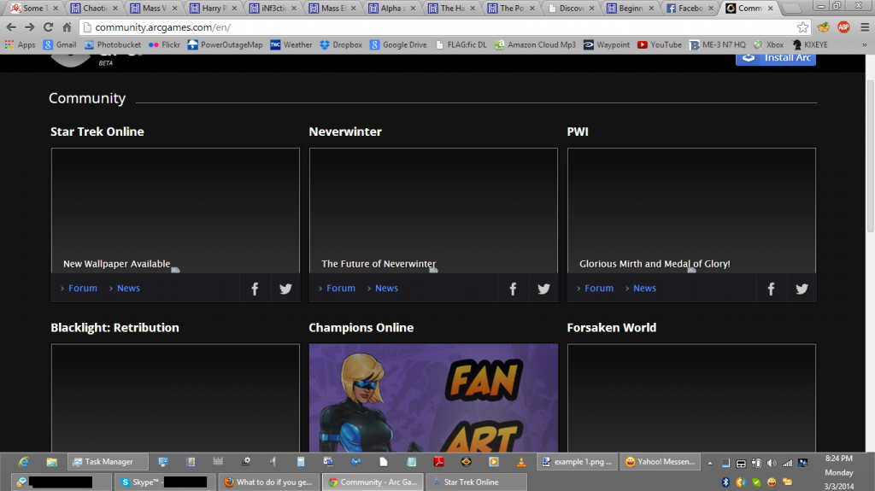875x491 pixels.
Task: Go back using browser back arrow
Action: pos(11,26)
